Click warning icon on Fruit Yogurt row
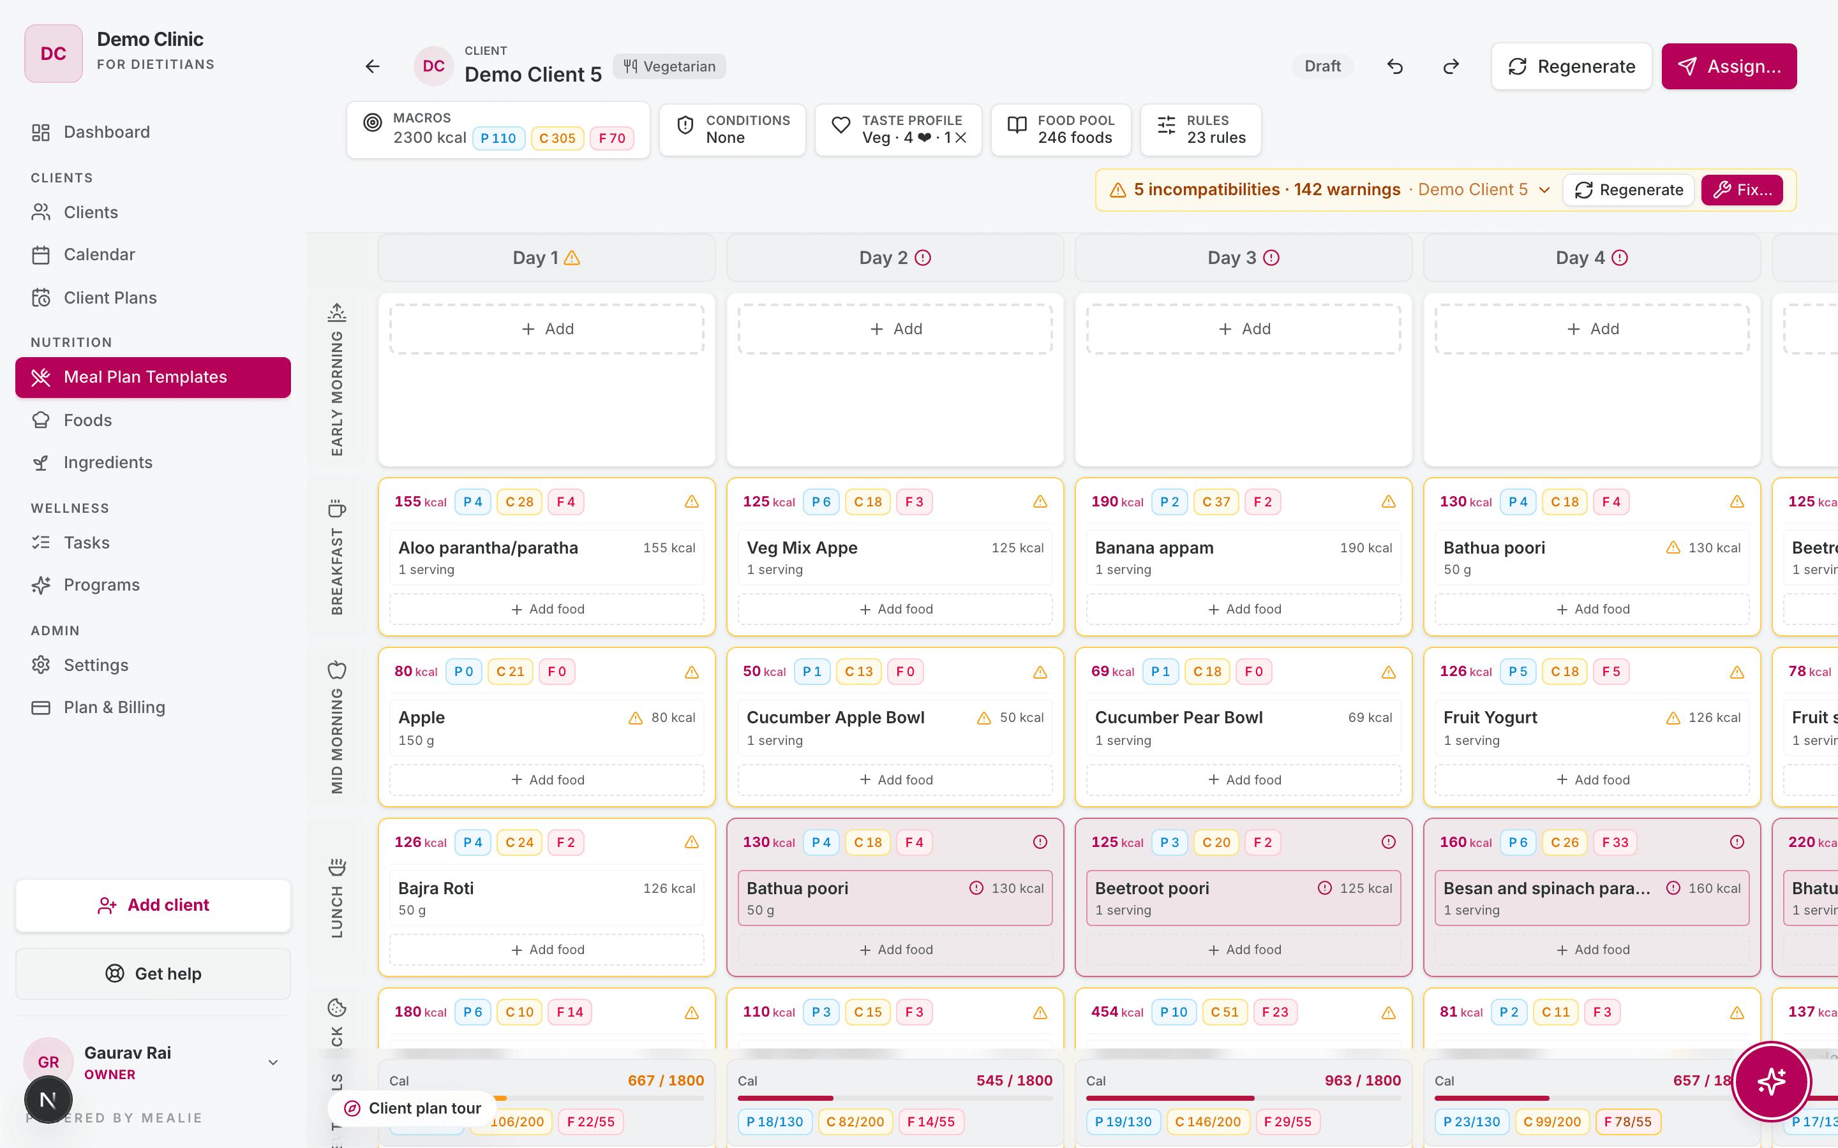 tap(1673, 717)
